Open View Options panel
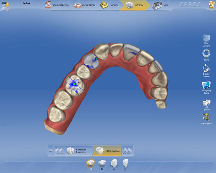 pyautogui.click(x=206, y=41)
